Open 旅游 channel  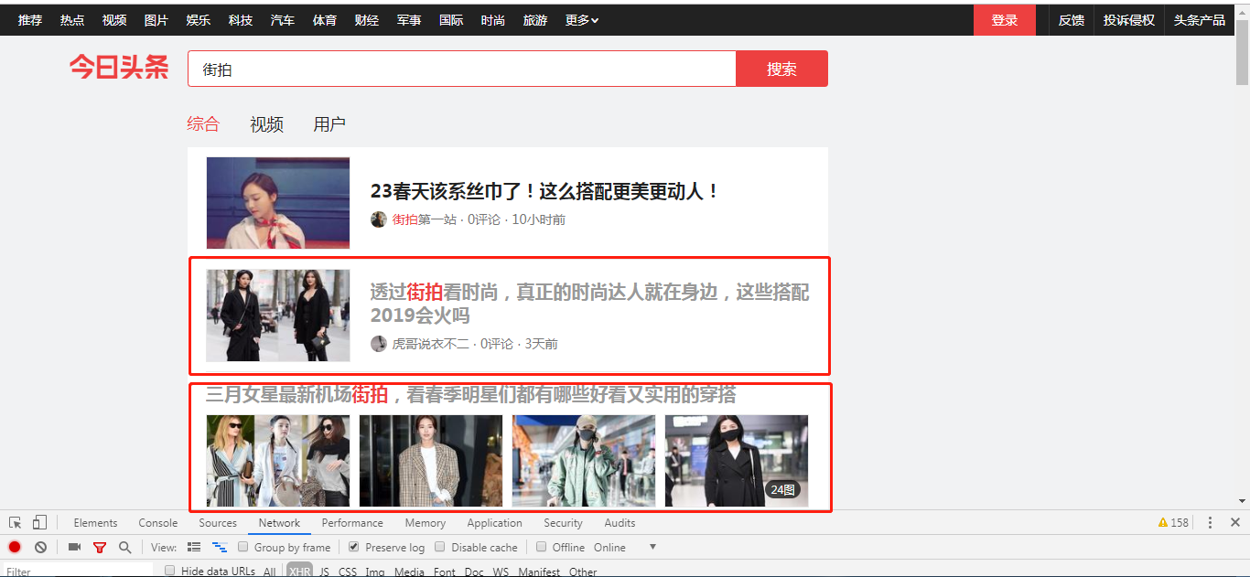click(x=535, y=20)
